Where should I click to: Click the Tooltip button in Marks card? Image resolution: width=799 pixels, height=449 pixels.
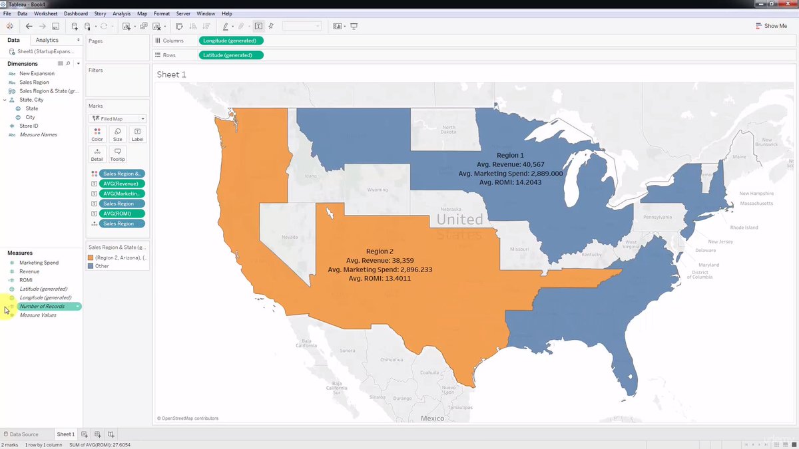coord(117,155)
